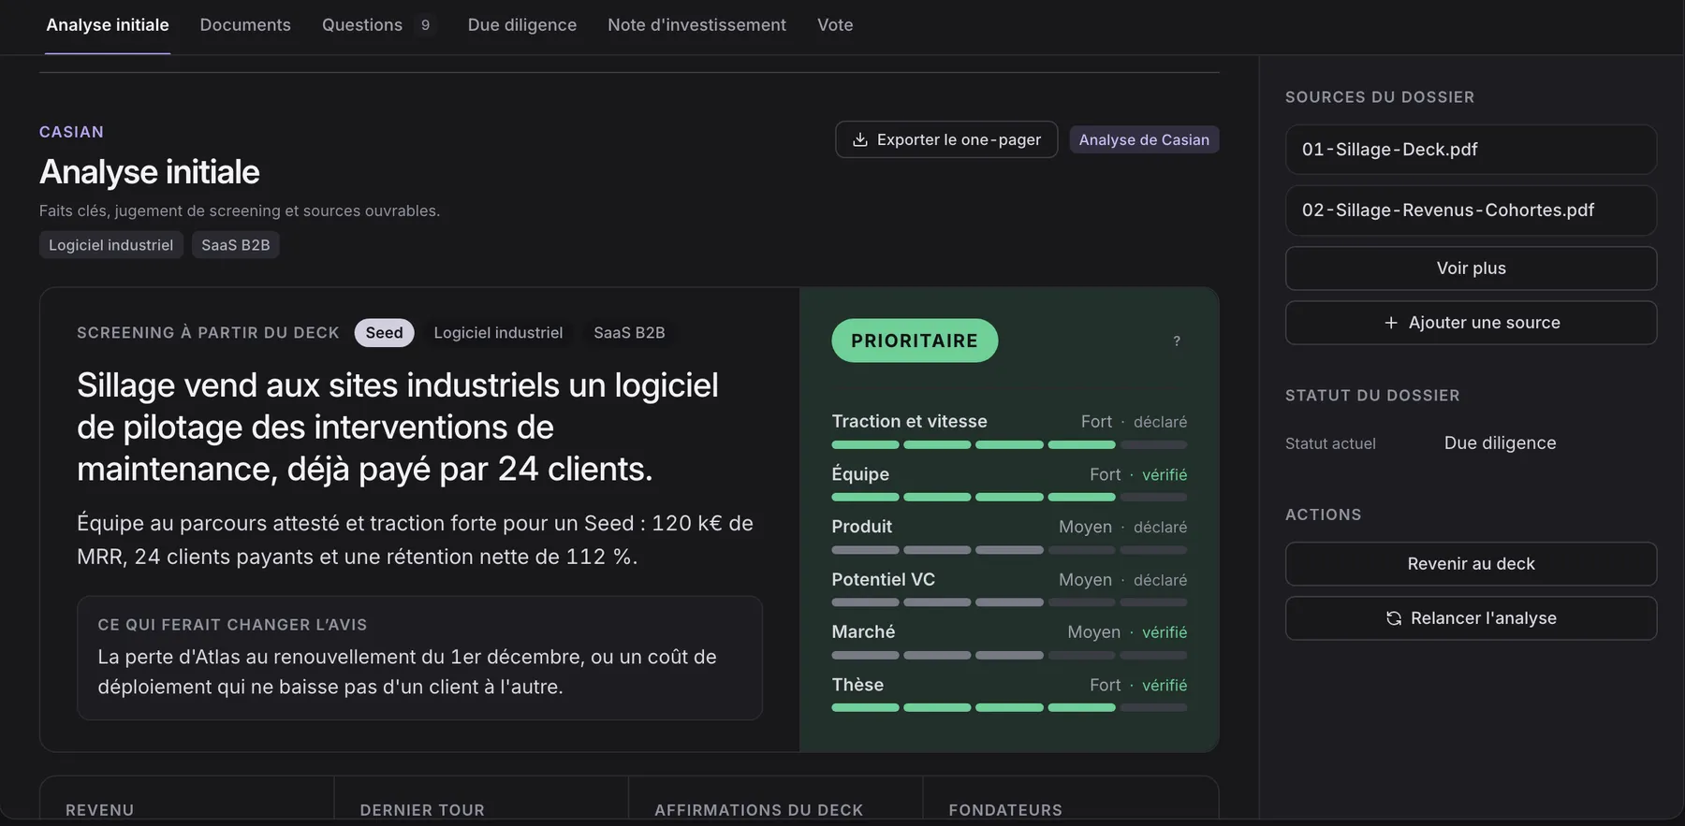Click the déclaré label for Traction et vitesse
The height and width of the screenshot is (826, 1685).
click(1160, 422)
